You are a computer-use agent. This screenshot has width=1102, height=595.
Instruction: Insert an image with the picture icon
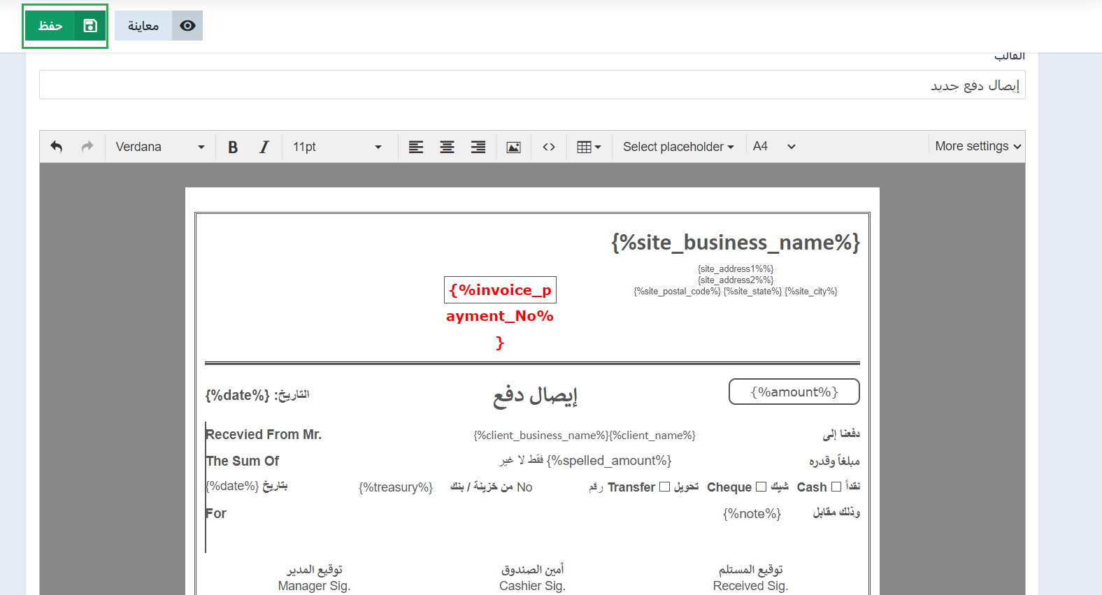513,147
